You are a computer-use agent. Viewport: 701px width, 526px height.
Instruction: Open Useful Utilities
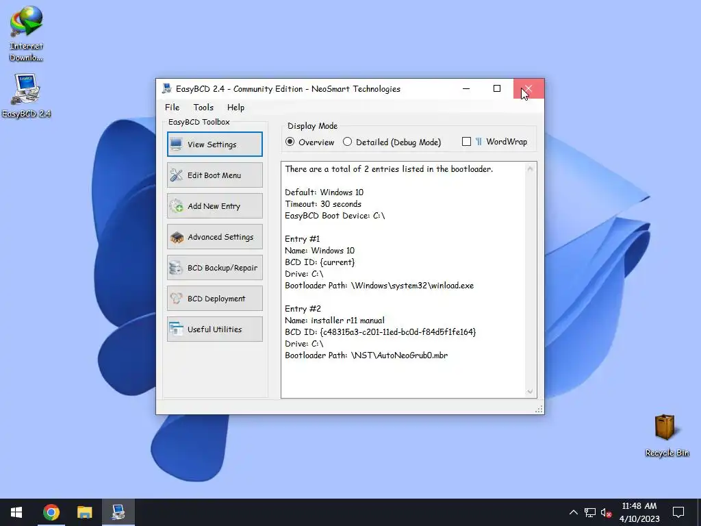pyautogui.click(x=214, y=329)
